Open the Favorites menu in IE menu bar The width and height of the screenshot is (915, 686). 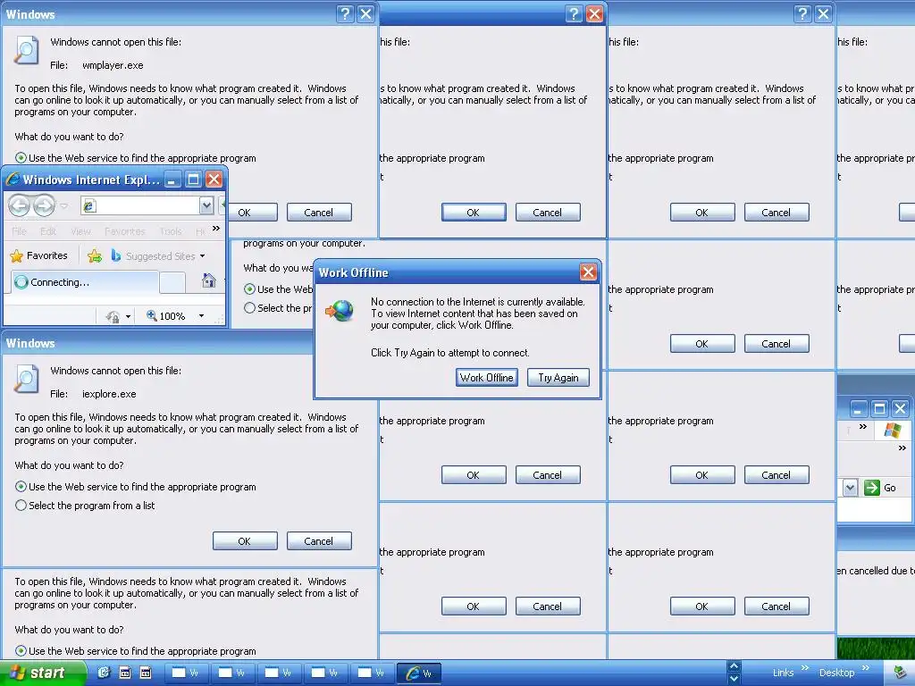(x=124, y=231)
